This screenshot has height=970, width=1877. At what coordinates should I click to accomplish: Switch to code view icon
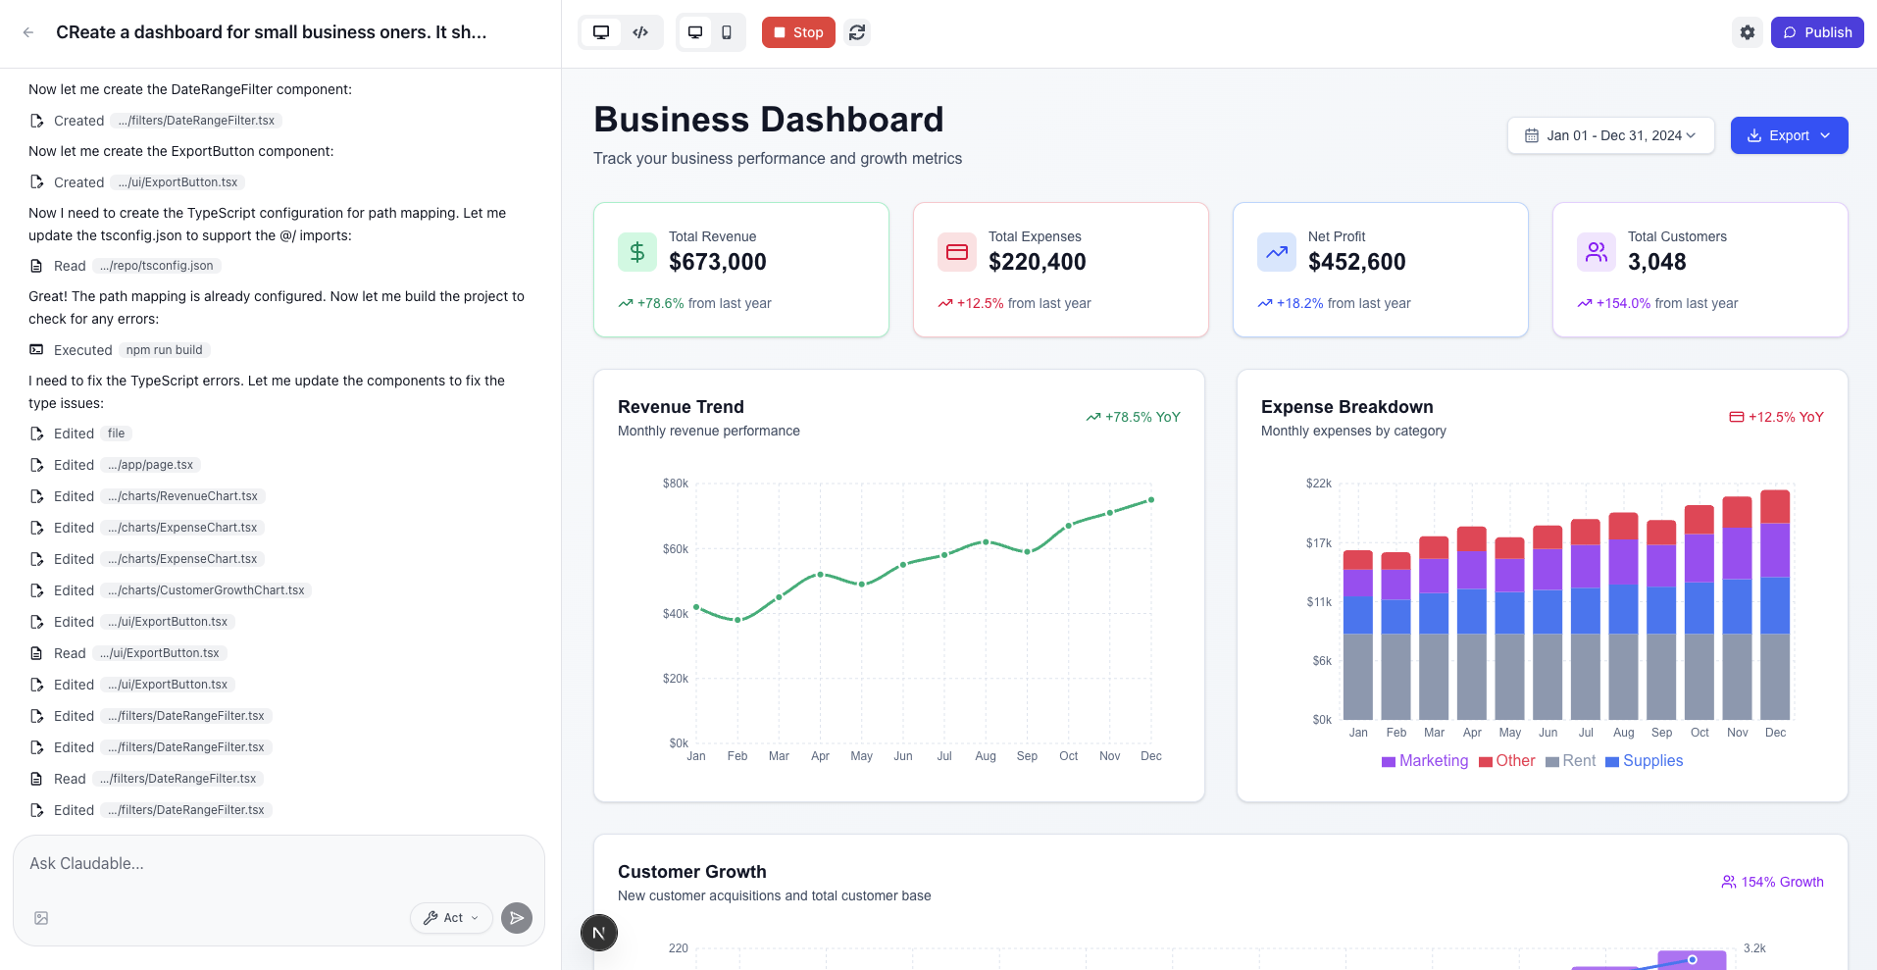click(640, 32)
